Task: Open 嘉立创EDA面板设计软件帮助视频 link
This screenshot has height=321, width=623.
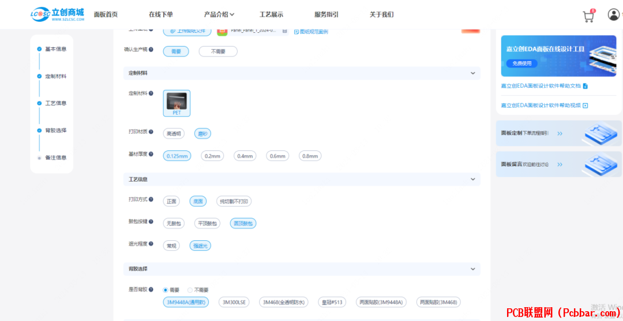Action: pos(541,105)
